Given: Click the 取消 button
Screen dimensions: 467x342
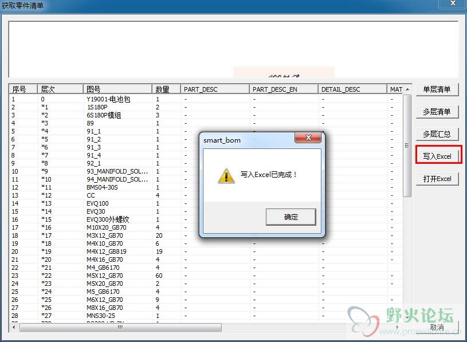Looking at the screenshot, I should [x=437, y=328].
